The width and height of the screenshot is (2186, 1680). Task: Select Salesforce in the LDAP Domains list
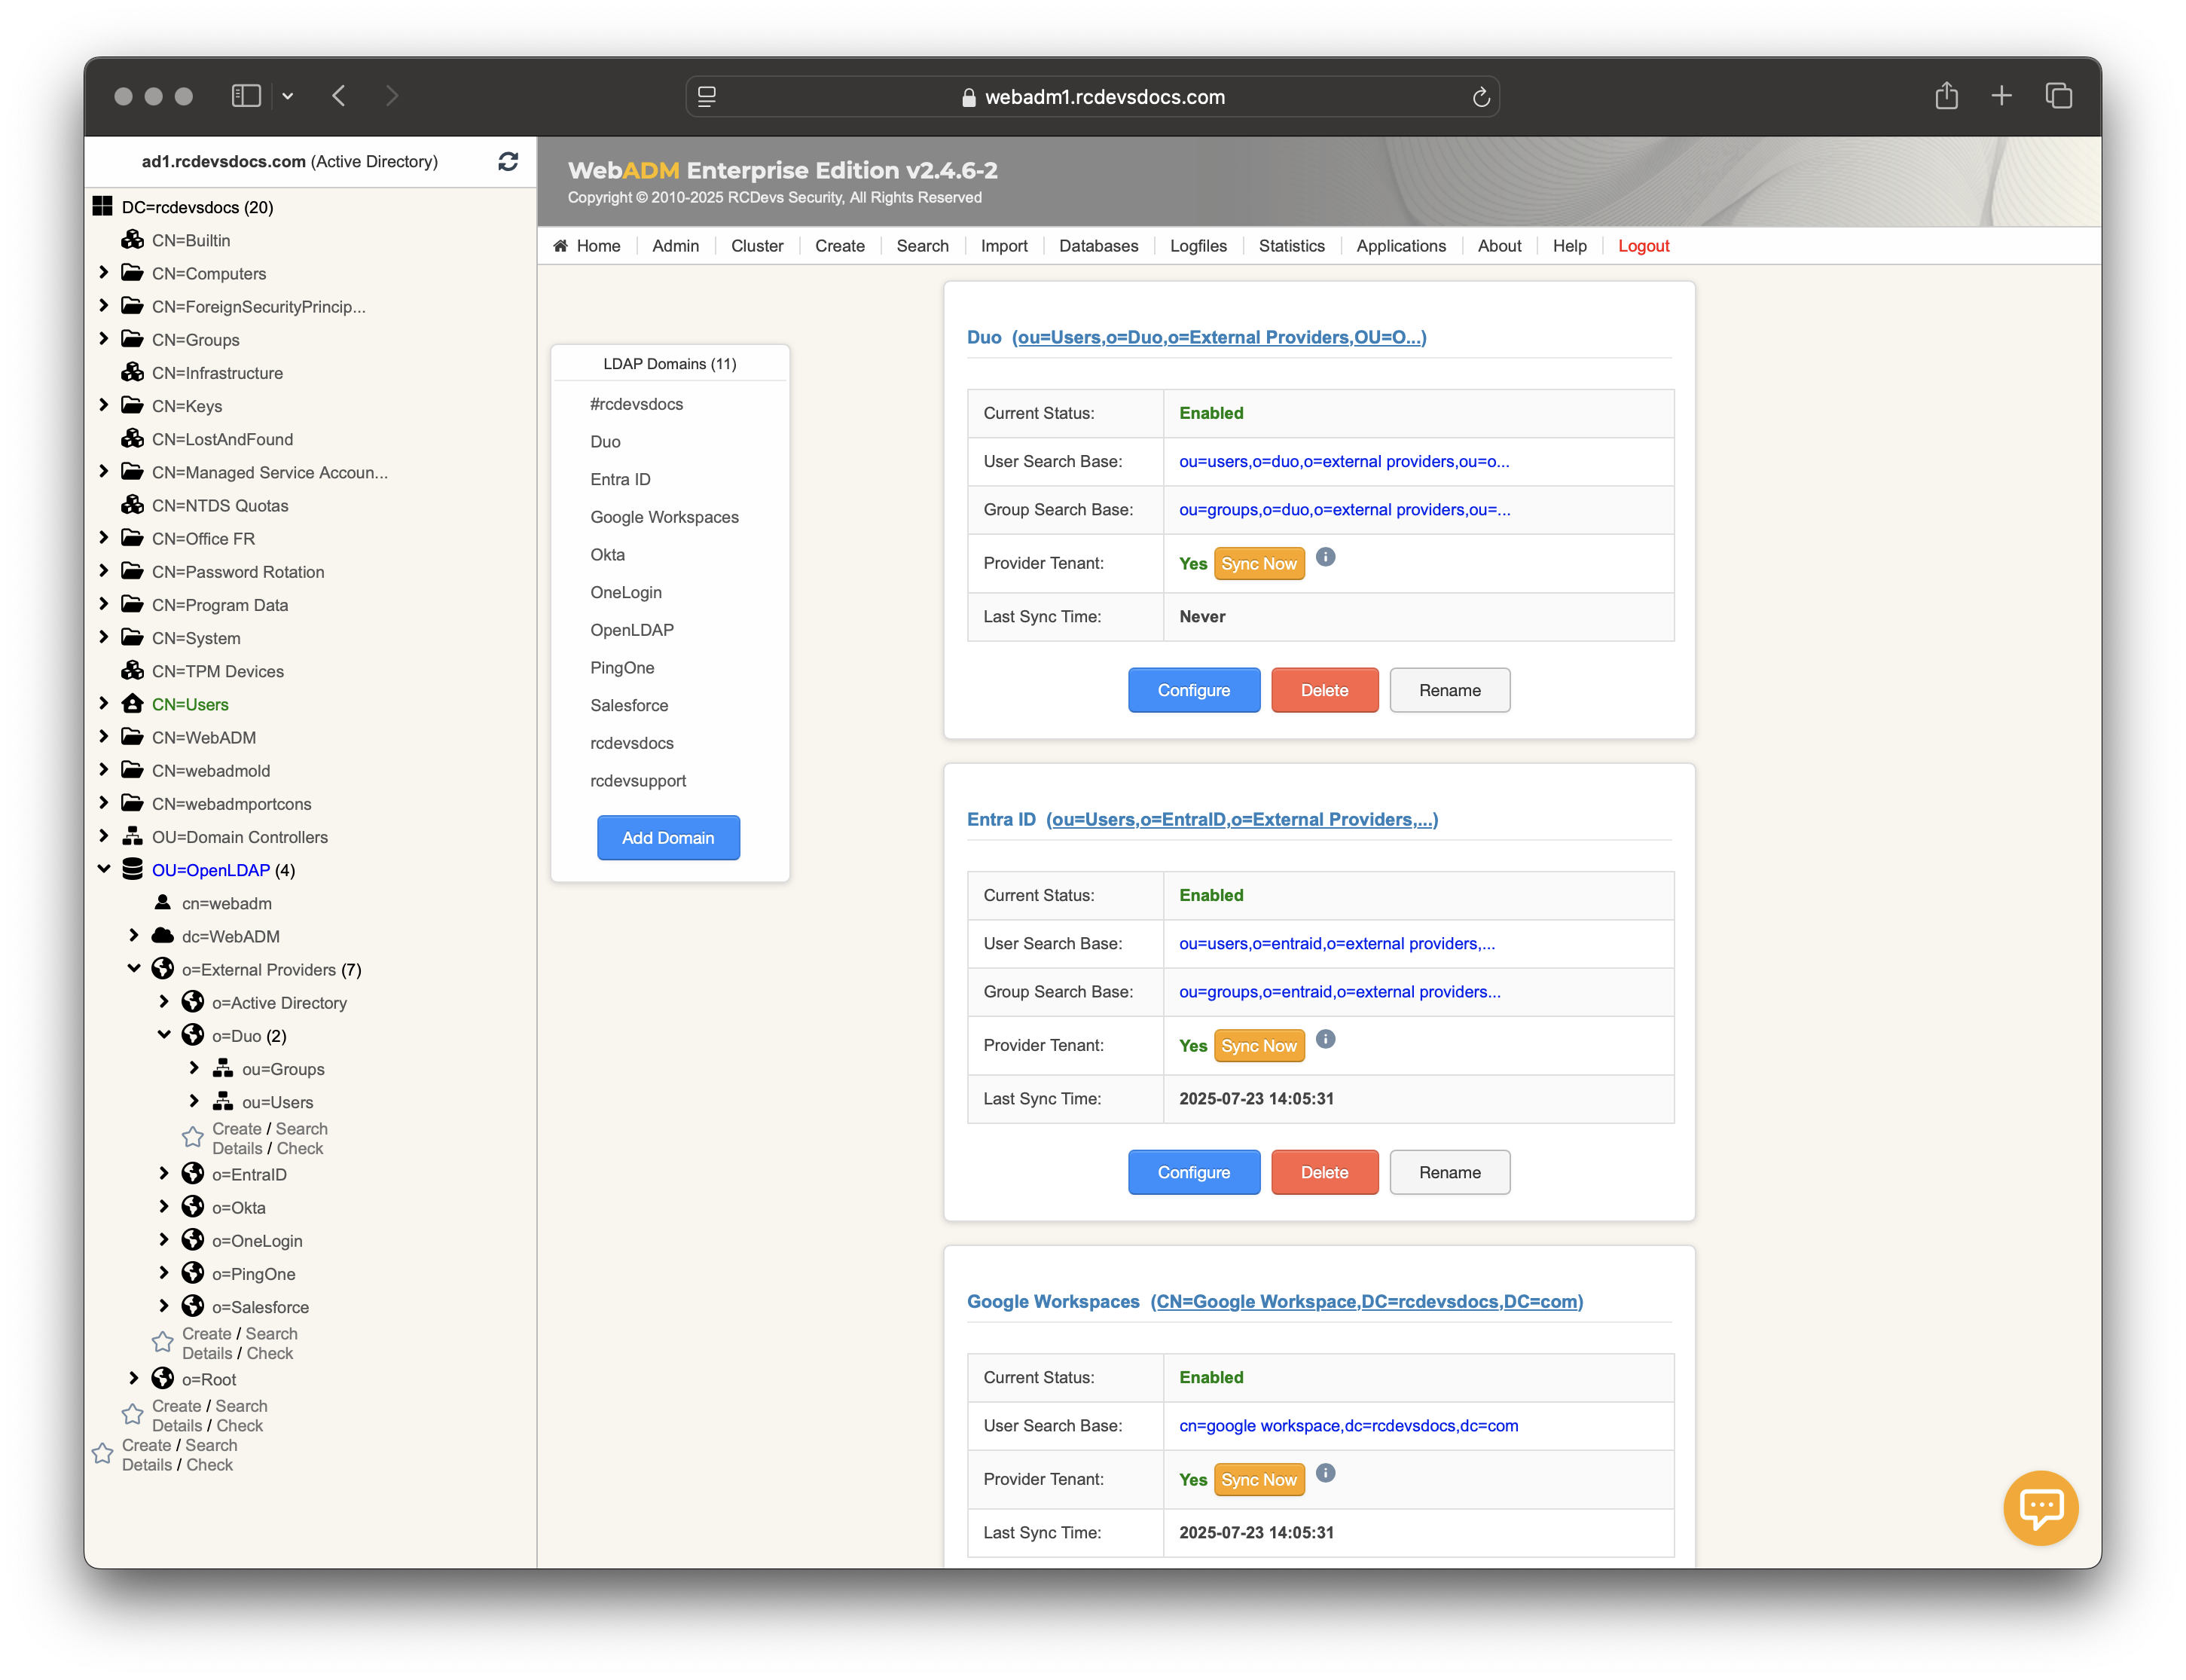point(628,705)
